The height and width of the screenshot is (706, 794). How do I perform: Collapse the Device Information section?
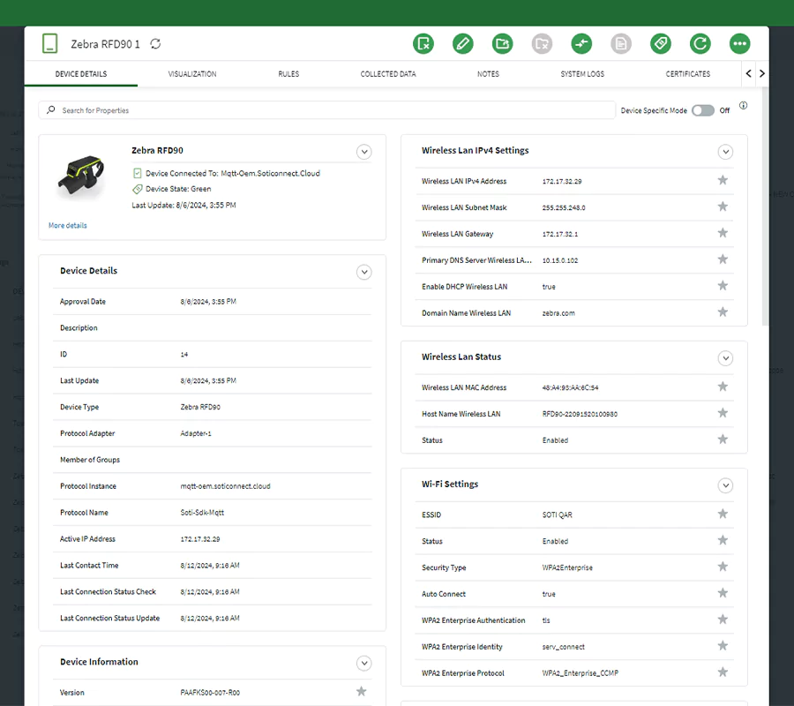[x=364, y=663]
